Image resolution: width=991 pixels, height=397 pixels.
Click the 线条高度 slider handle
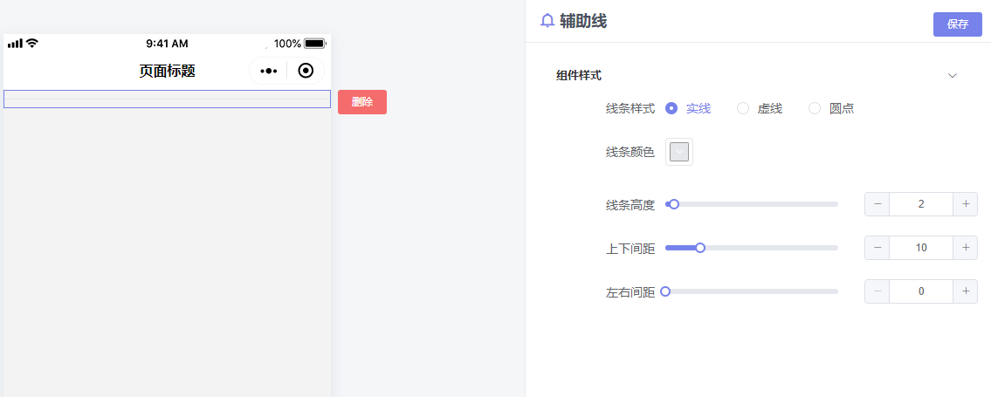click(x=674, y=204)
